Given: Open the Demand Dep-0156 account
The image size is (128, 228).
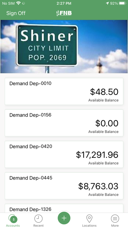Looking at the screenshot, I should pyautogui.click(x=64, y=123).
